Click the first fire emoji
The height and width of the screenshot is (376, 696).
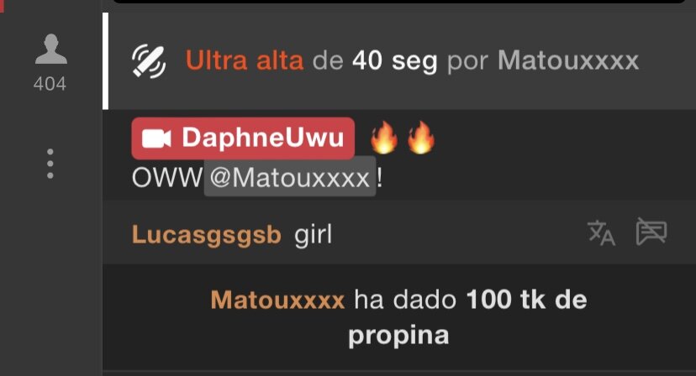(x=384, y=138)
